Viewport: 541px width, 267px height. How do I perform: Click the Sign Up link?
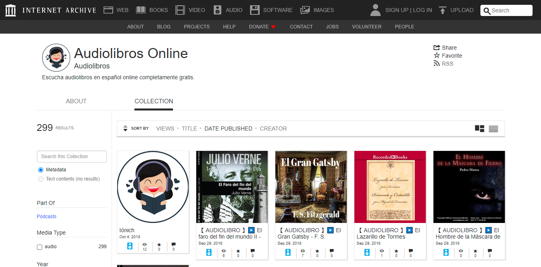coord(397,10)
